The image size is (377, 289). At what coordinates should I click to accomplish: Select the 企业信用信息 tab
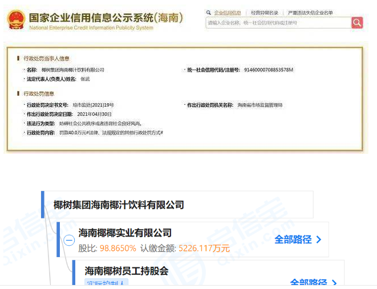(227, 13)
